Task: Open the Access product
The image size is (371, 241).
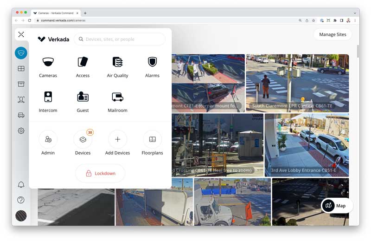Action: click(83, 62)
